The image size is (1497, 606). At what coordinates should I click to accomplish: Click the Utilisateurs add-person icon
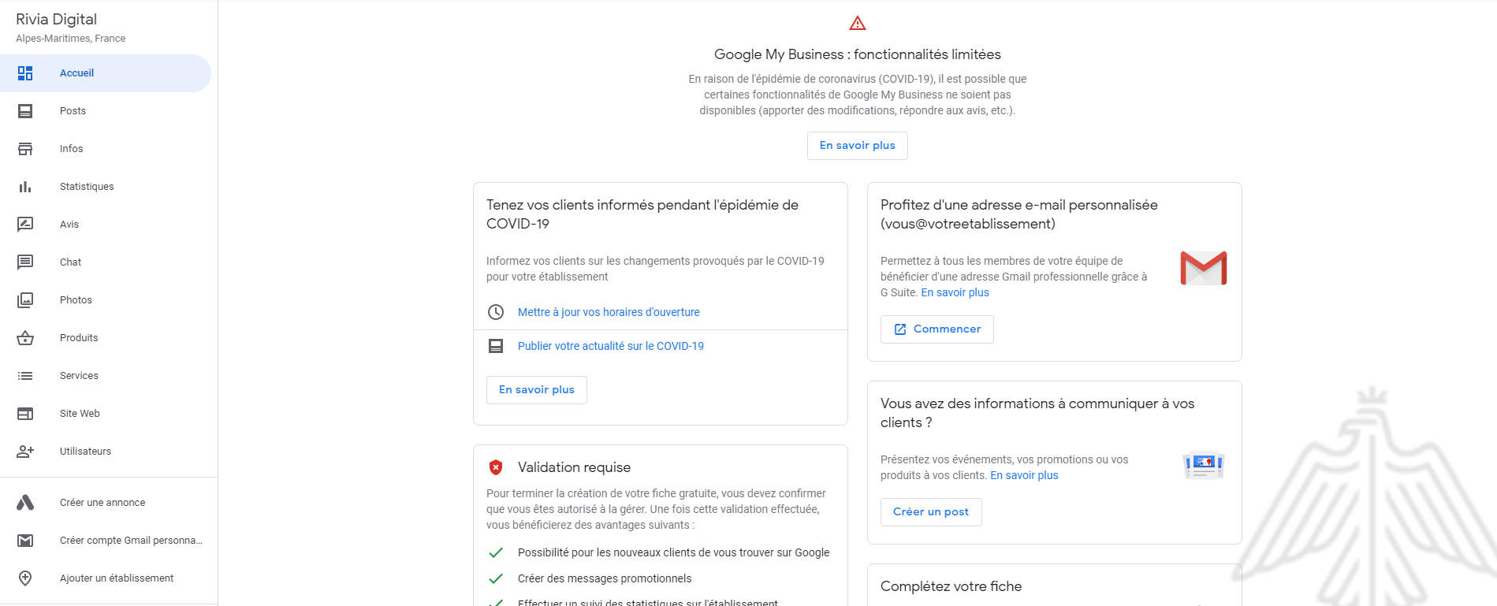pyautogui.click(x=25, y=452)
